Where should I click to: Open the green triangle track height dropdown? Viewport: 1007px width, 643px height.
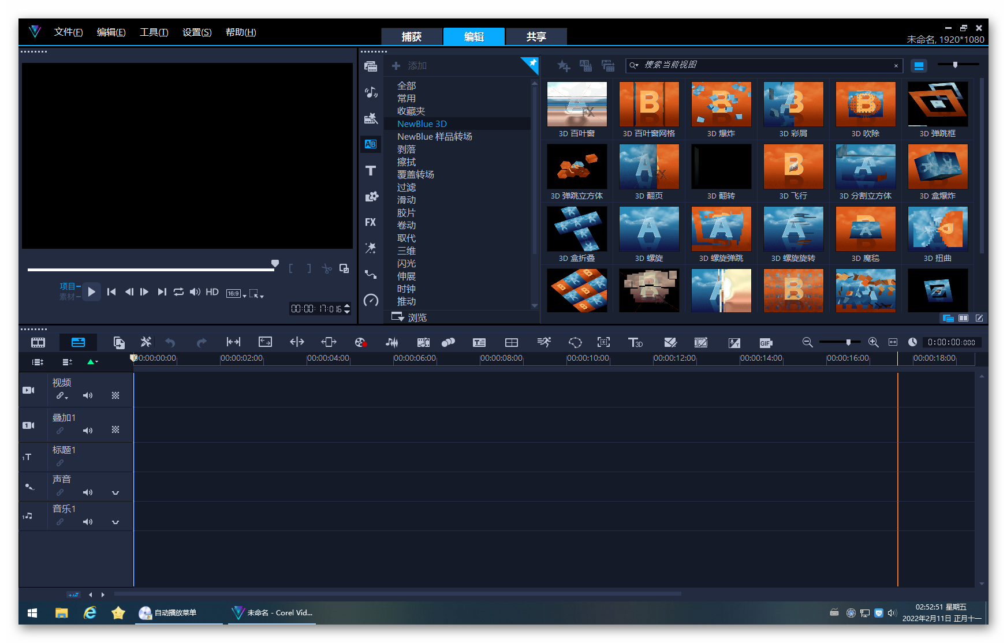tap(92, 362)
